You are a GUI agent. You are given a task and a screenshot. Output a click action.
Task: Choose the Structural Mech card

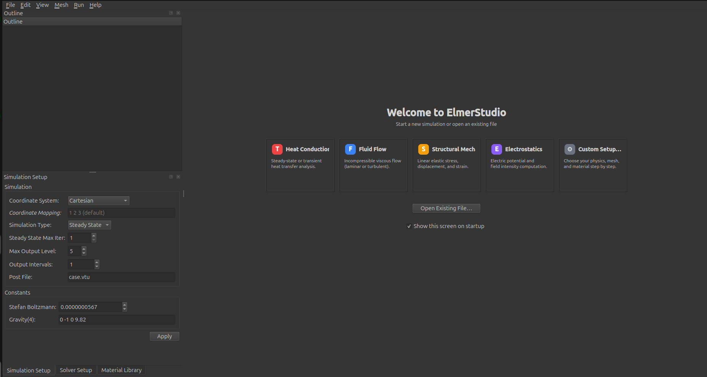(x=446, y=165)
